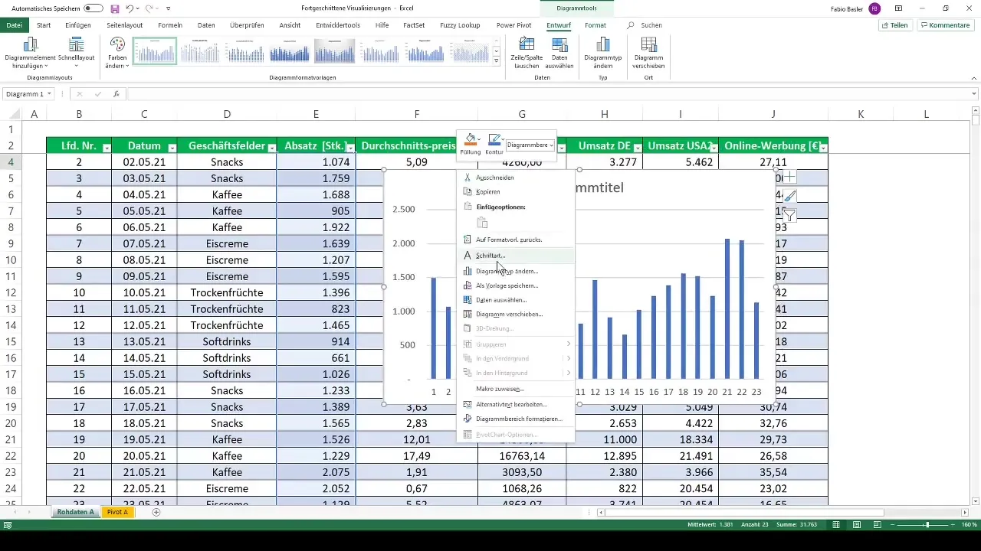
Task: Switch to Normal view in status bar
Action: 837,525
